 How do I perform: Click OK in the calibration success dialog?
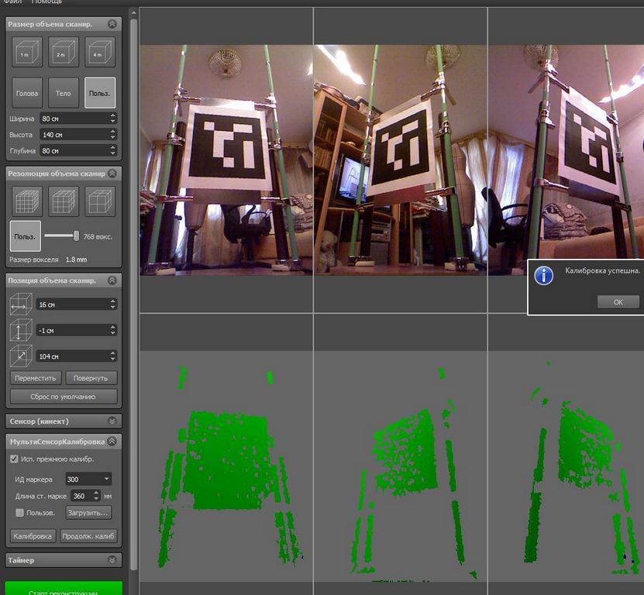pyautogui.click(x=618, y=302)
